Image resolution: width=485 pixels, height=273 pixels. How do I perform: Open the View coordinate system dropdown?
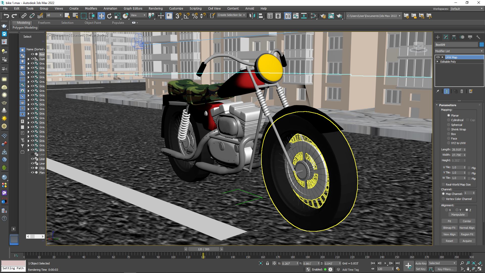138,15
